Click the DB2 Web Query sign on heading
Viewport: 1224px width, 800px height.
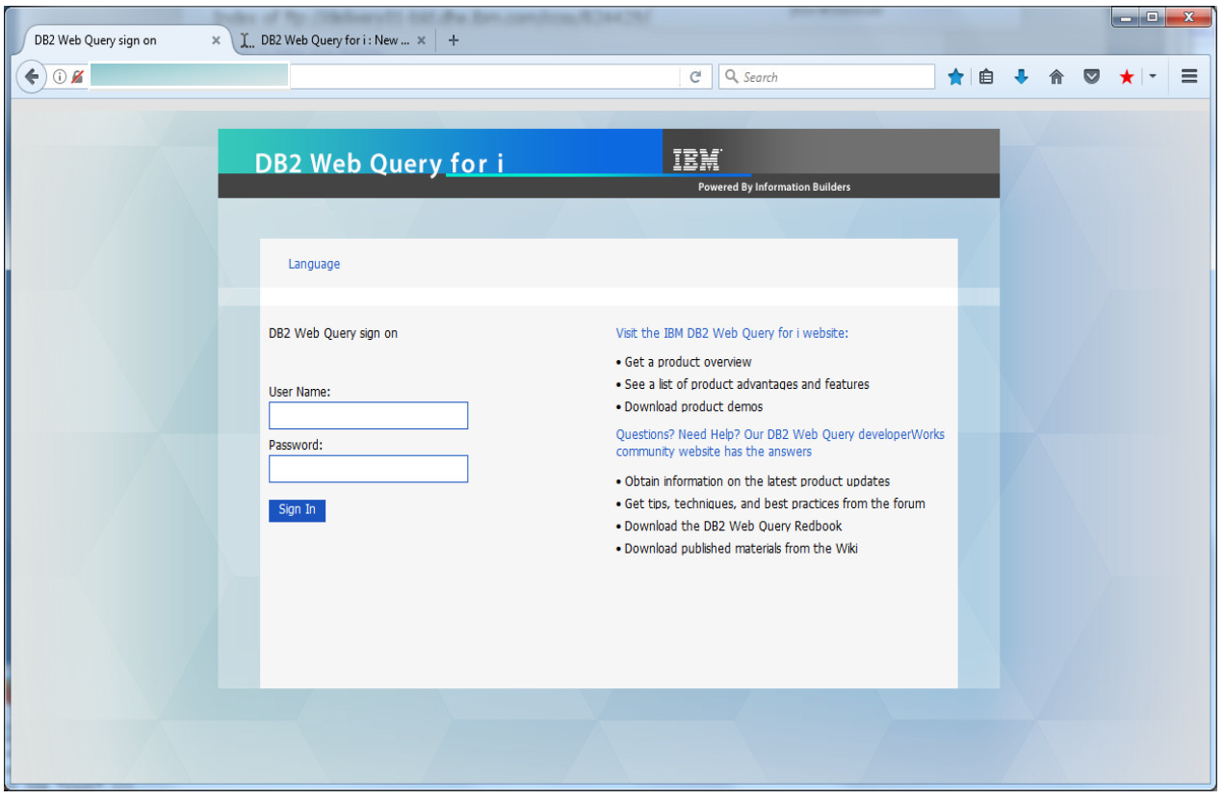[334, 332]
